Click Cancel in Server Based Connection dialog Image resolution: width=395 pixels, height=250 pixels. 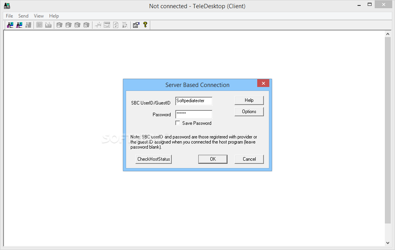249,159
